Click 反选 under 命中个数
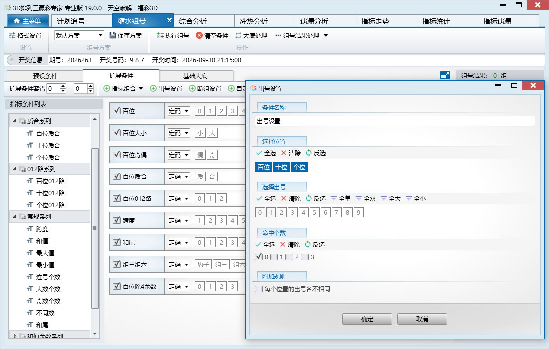Image resolution: width=549 pixels, height=349 pixels. [315, 244]
